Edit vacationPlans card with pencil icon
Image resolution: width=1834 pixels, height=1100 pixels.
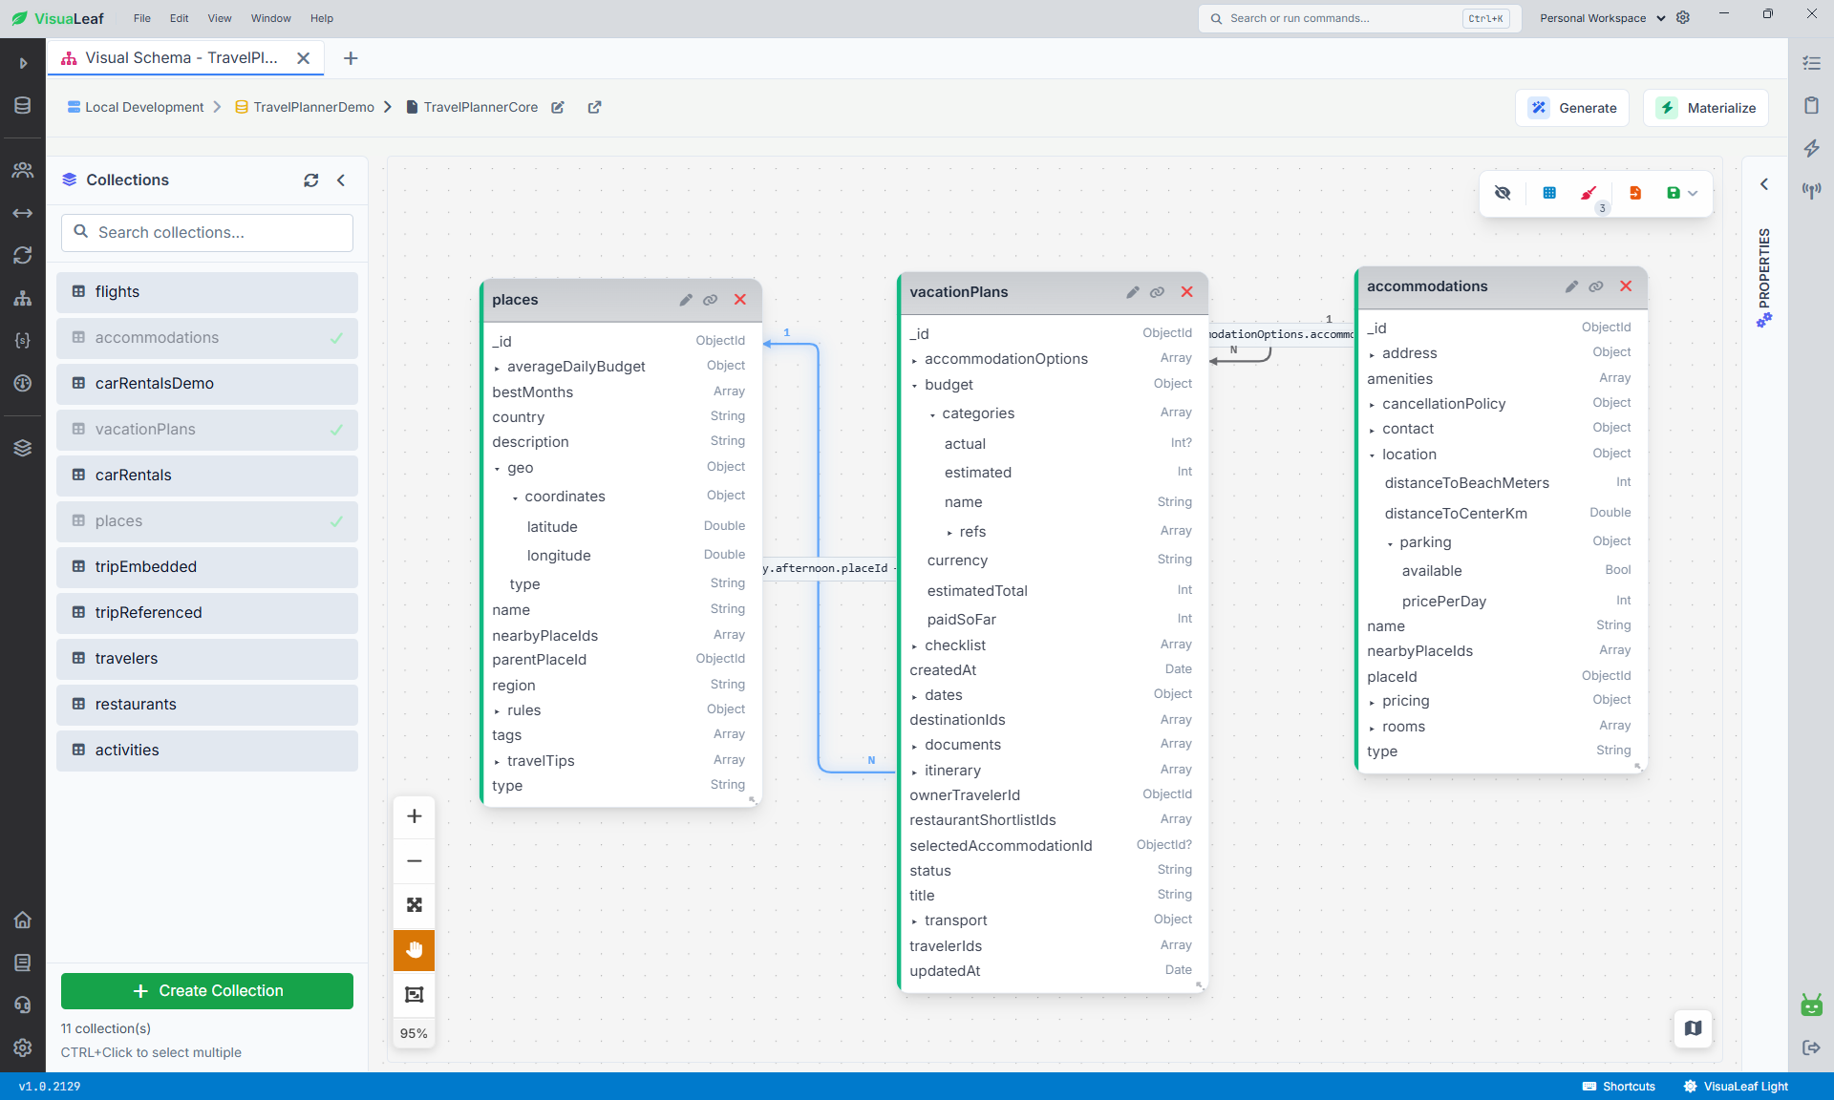[1133, 292]
